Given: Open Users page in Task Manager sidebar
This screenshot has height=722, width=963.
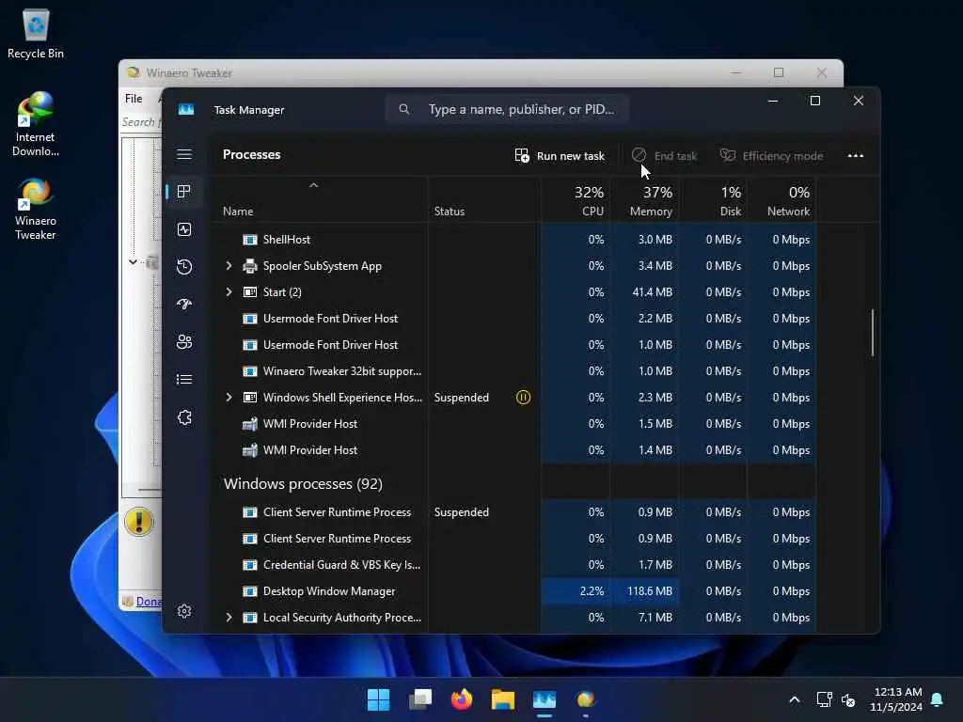Looking at the screenshot, I should [x=184, y=342].
